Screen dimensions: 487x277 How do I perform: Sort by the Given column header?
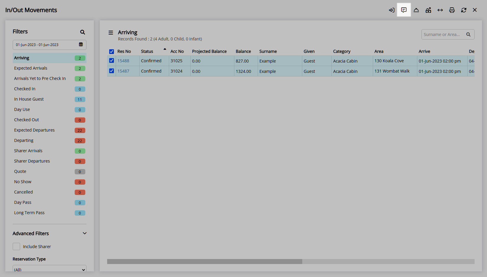309,51
